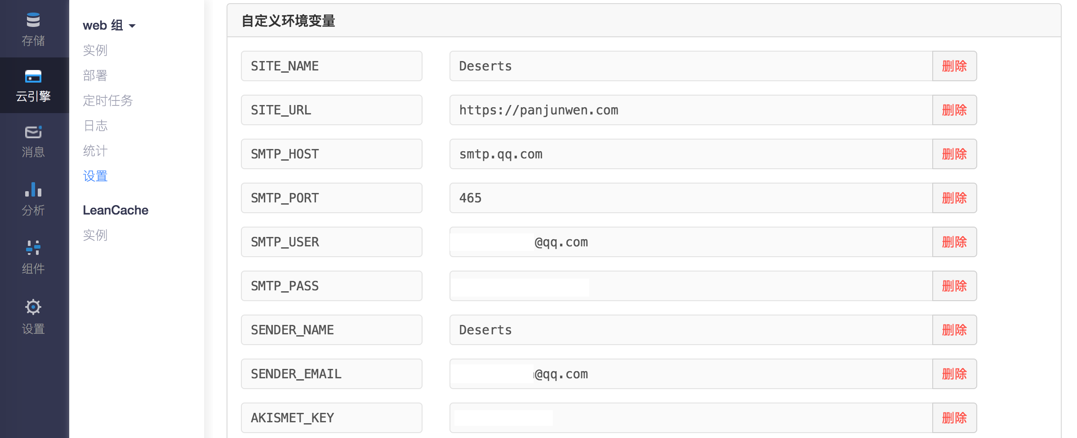Delete the SITE_NAME variable
Image resolution: width=1077 pixels, height=438 pixels.
tap(954, 66)
